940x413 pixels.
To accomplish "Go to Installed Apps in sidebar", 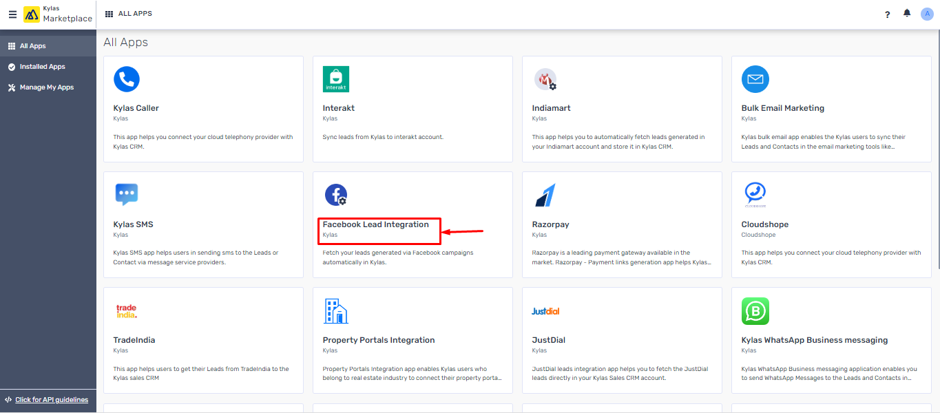I will pyautogui.click(x=48, y=67).
